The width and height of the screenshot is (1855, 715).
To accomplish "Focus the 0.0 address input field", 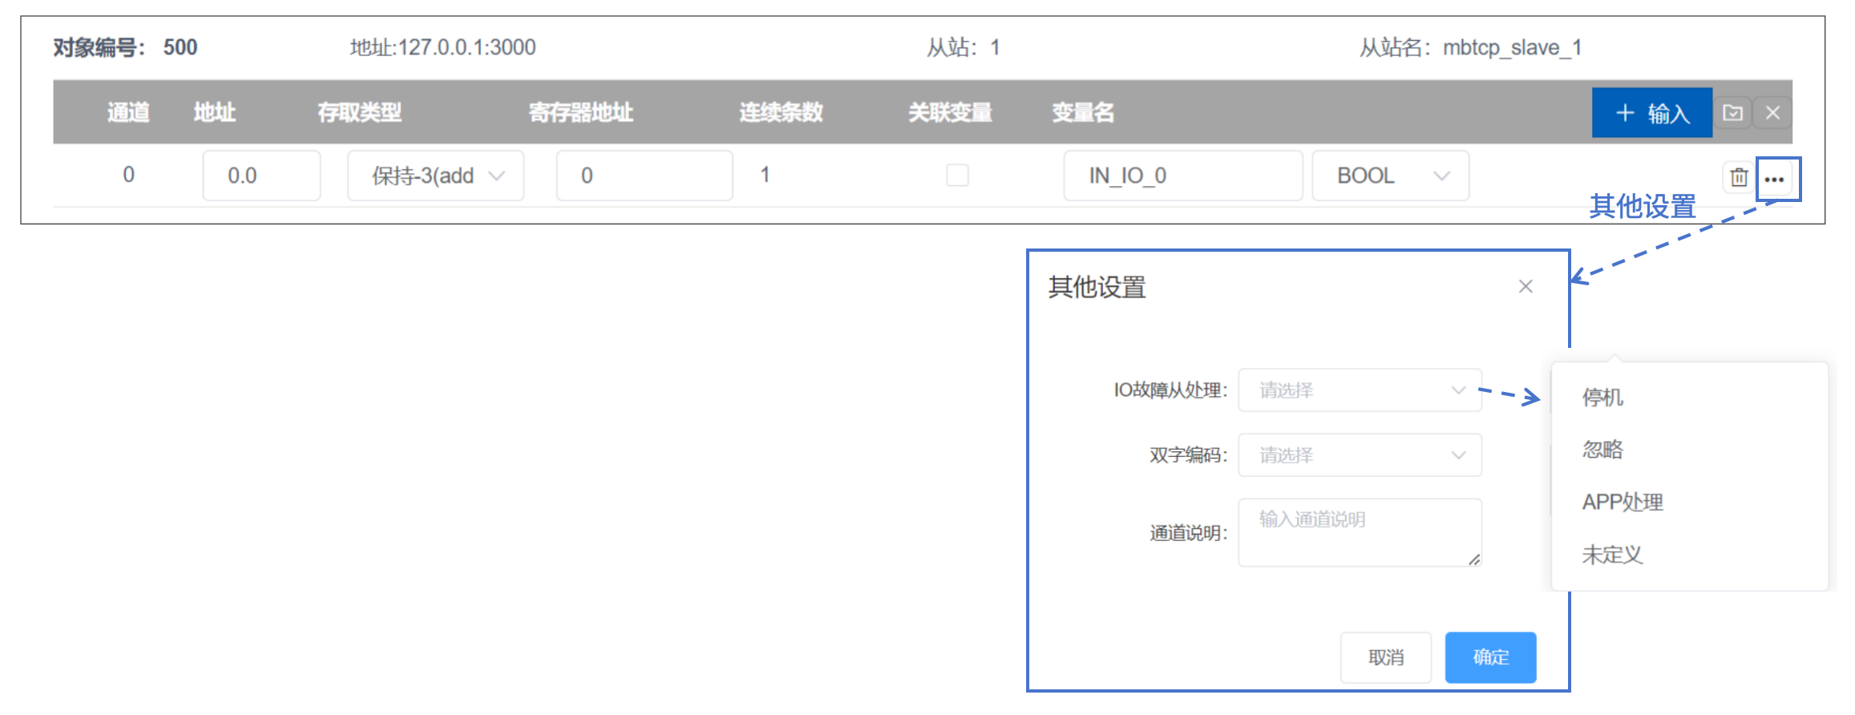I will point(261,176).
